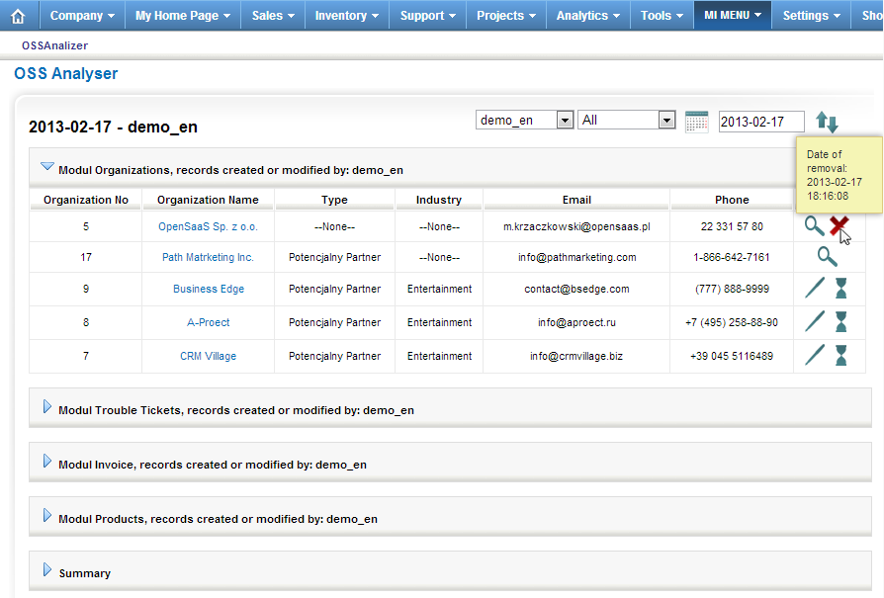The image size is (884, 598).
Task: Open the Analytics menu
Action: tap(588, 16)
